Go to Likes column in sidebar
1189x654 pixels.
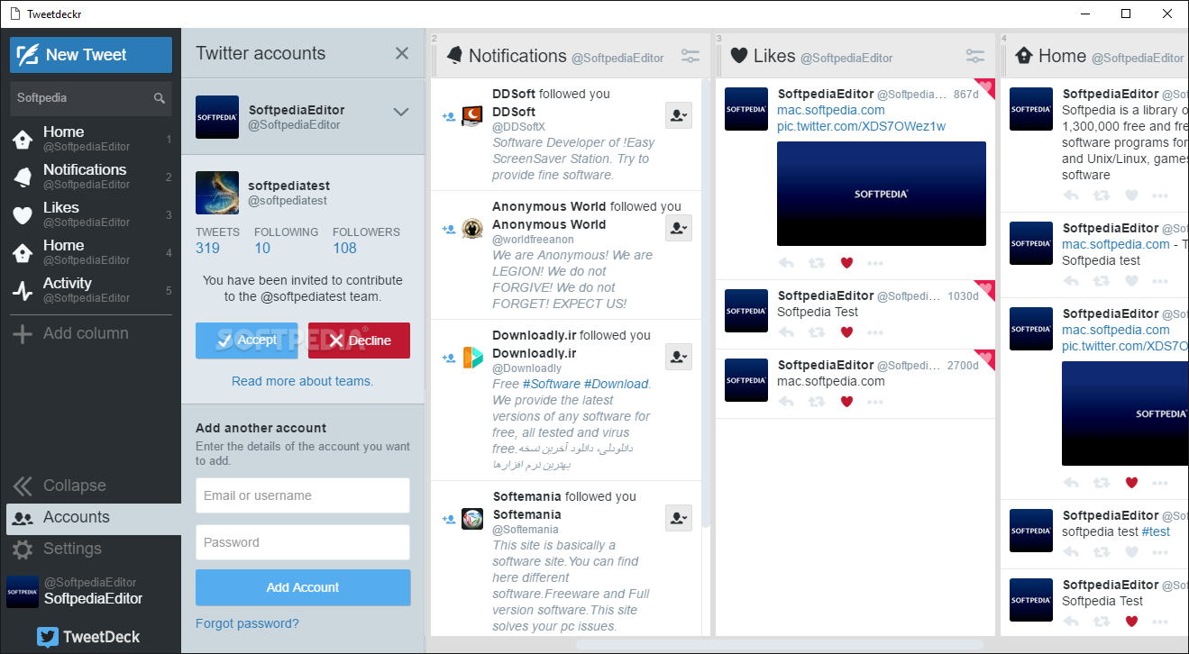(90, 213)
